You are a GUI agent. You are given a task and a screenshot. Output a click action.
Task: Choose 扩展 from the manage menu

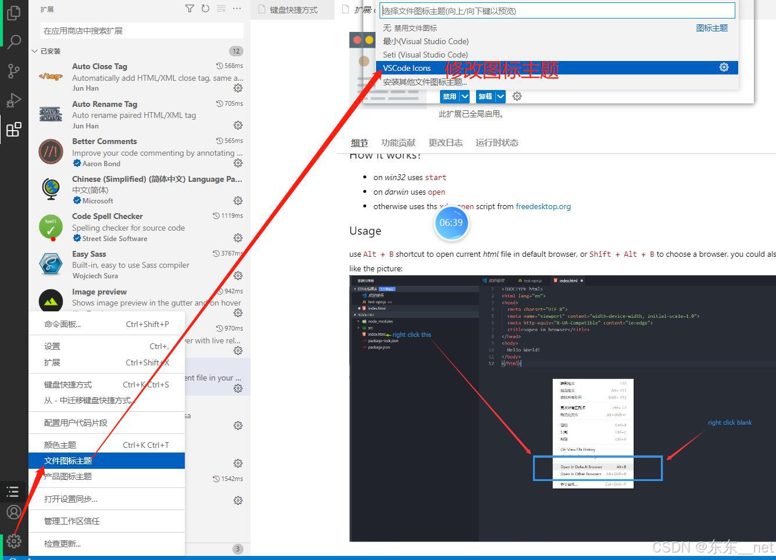tap(106, 362)
